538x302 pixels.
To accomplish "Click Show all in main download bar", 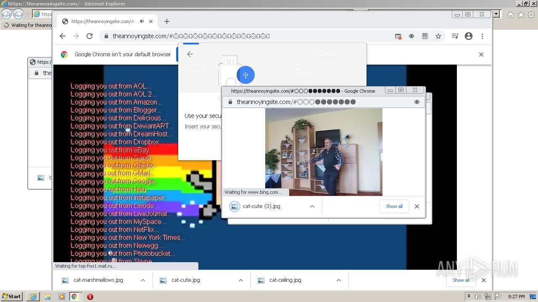I will [461, 280].
